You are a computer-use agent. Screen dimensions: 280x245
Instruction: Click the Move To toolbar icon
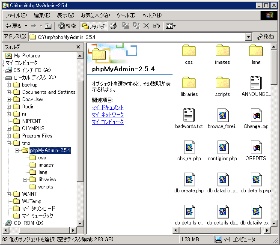pos(126,26)
